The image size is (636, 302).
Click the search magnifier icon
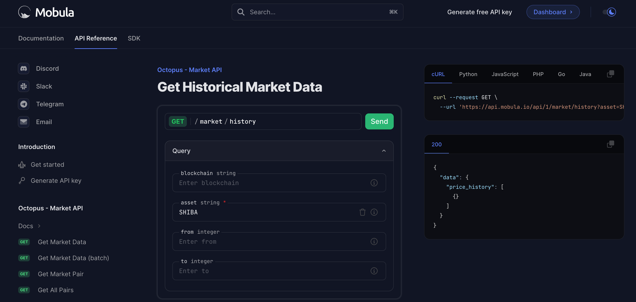click(241, 12)
